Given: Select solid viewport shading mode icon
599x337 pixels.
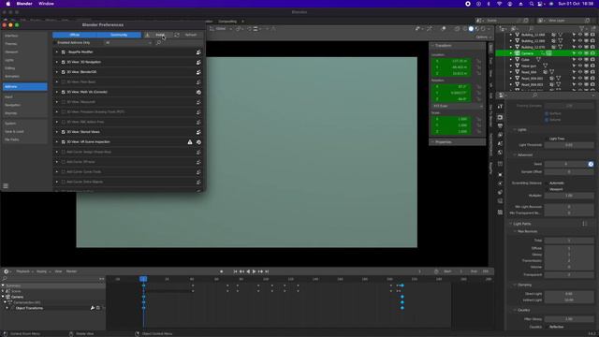Looking at the screenshot, I should point(471,29).
